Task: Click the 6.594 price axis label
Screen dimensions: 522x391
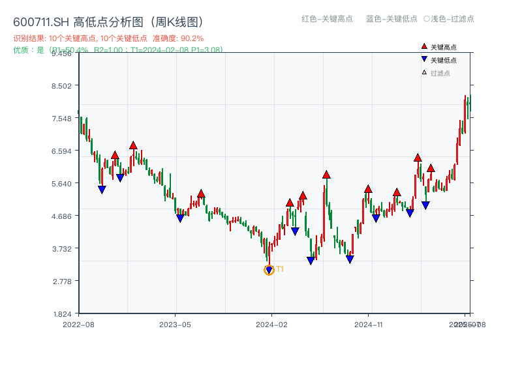Action: point(61,151)
